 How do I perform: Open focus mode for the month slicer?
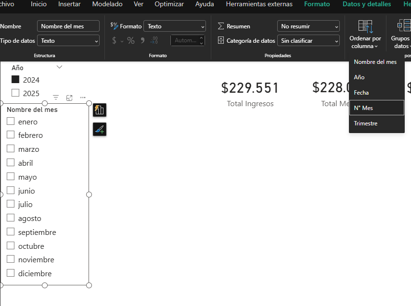click(69, 98)
